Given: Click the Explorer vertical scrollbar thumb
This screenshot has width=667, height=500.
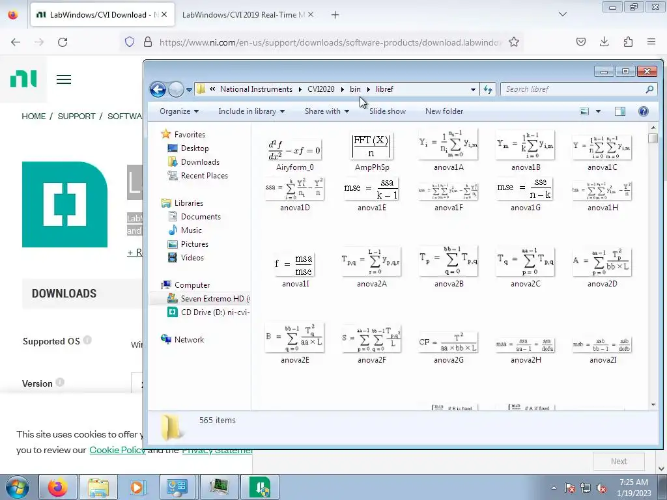Looking at the screenshot, I should click(x=653, y=138).
